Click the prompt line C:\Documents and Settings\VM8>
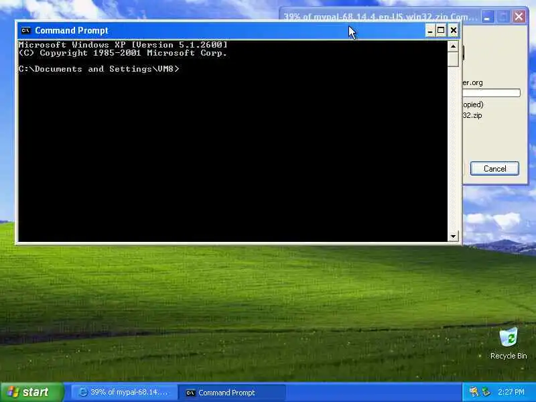This screenshot has width=536, height=402. tap(98, 69)
